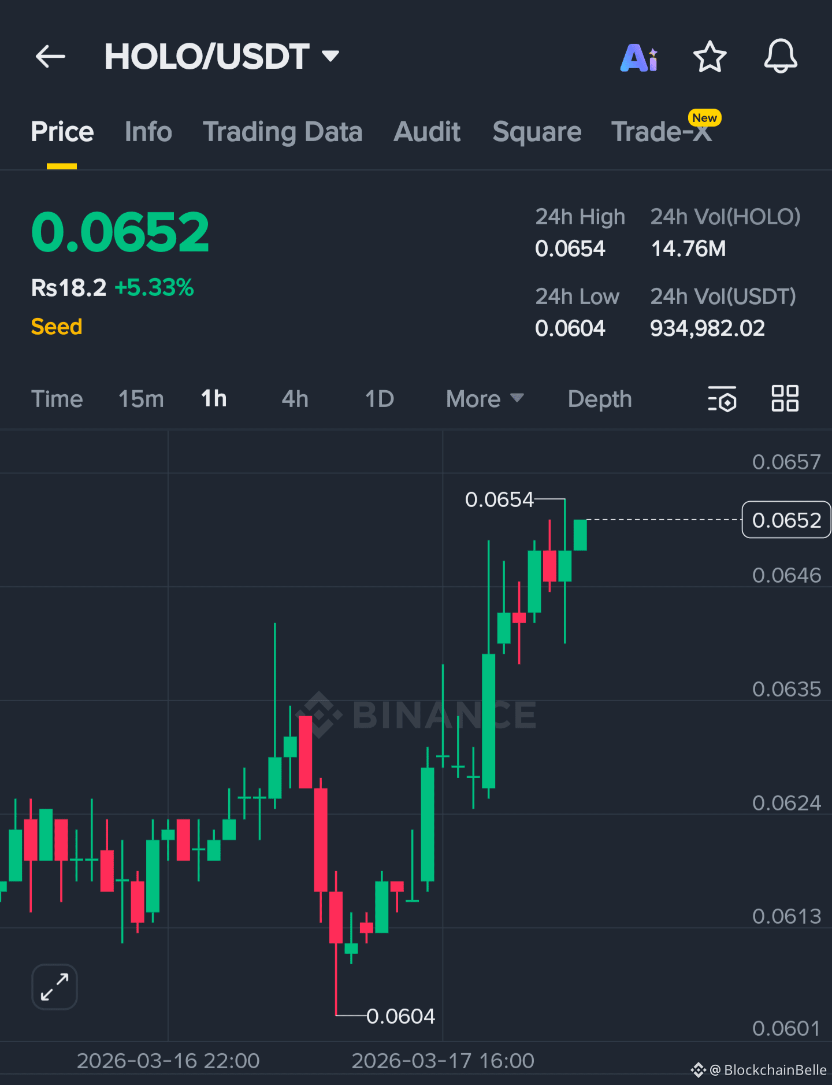Tap the 24h High 0.0654 value

point(570,249)
